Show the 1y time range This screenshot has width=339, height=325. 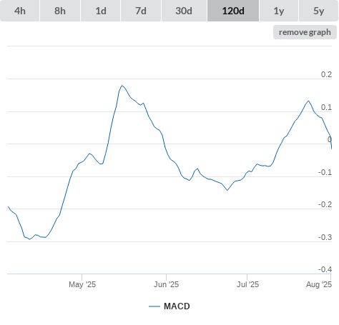279,11
